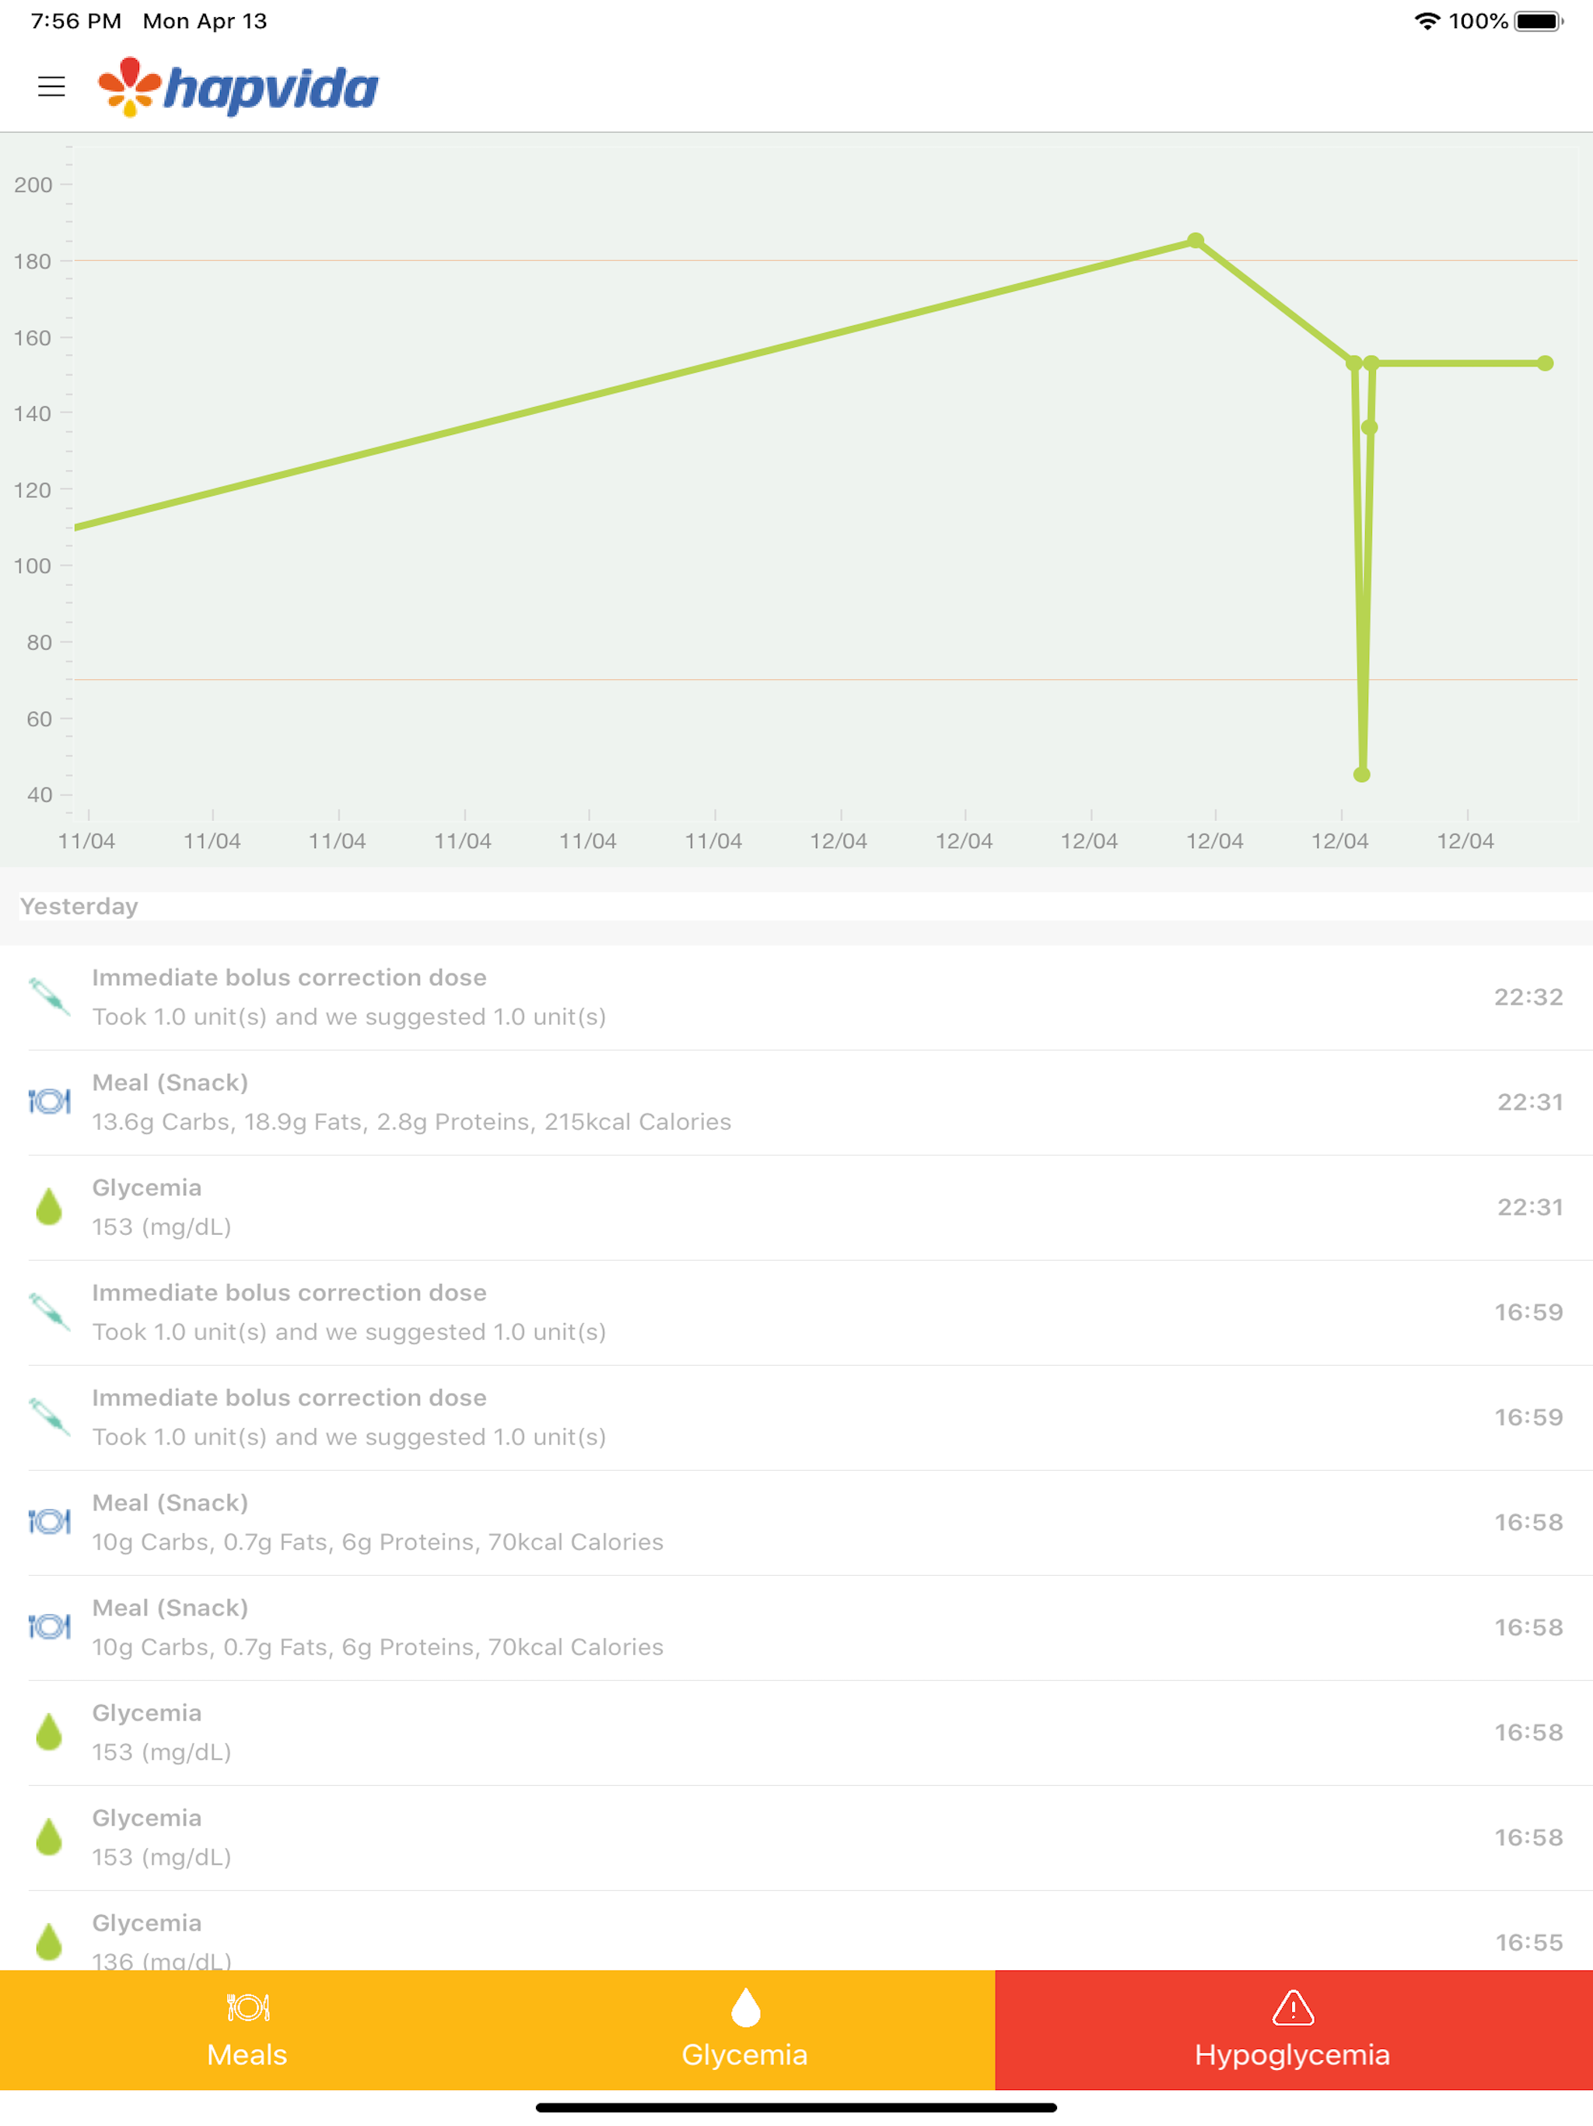Tap meal icon of 22:31 snack entry
The image size is (1593, 2126).
coord(49,1101)
